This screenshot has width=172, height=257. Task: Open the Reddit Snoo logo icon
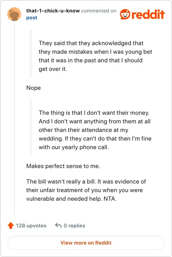(125, 14)
